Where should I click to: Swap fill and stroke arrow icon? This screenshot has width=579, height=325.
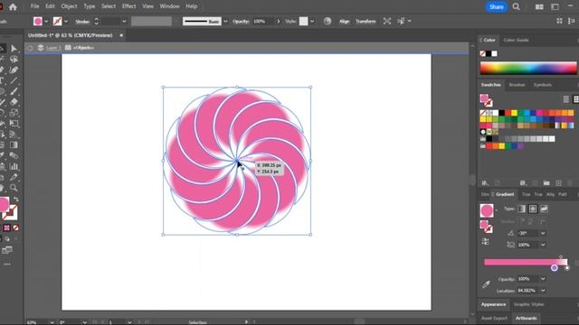[x=16, y=199]
